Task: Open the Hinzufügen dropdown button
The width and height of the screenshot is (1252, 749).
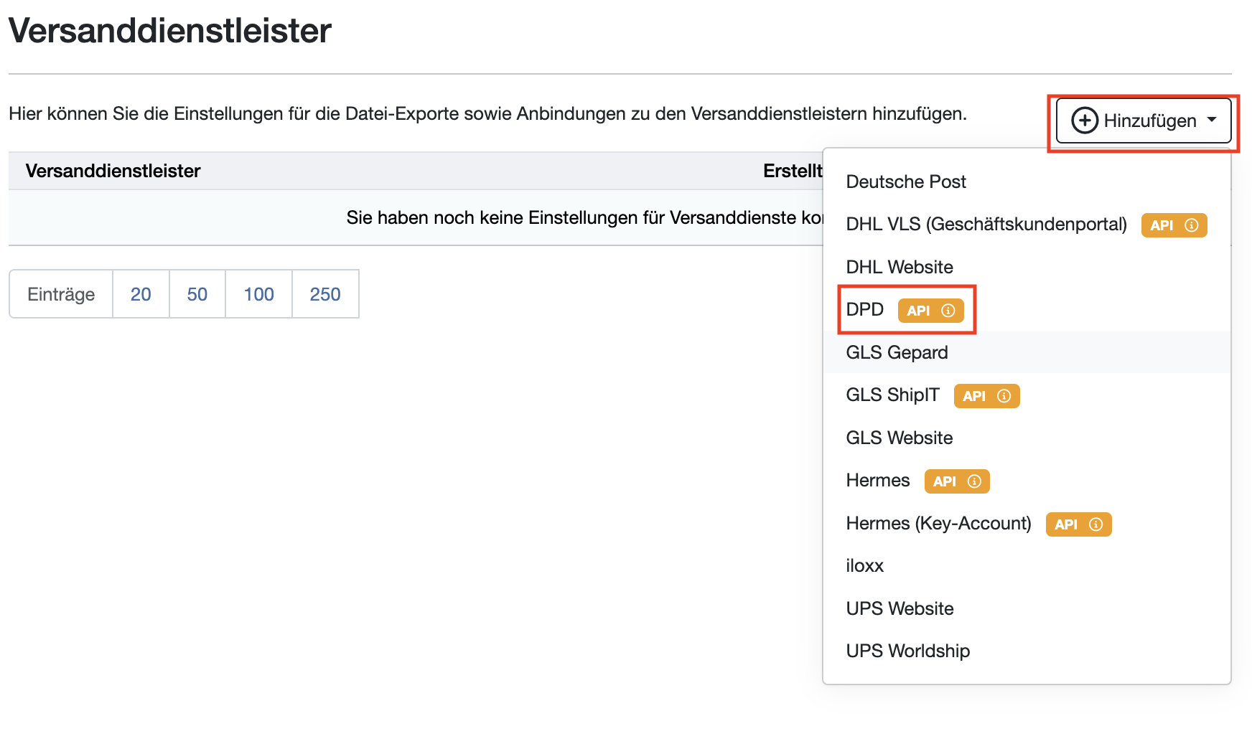Action: [x=1144, y=121]
